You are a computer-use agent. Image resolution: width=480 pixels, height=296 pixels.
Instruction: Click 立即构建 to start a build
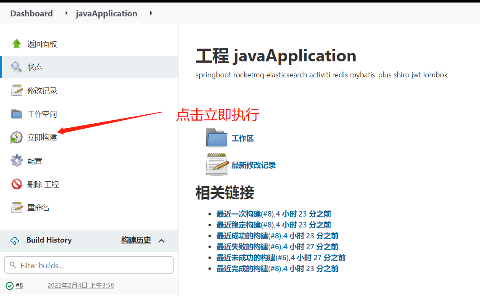point(42,137)
